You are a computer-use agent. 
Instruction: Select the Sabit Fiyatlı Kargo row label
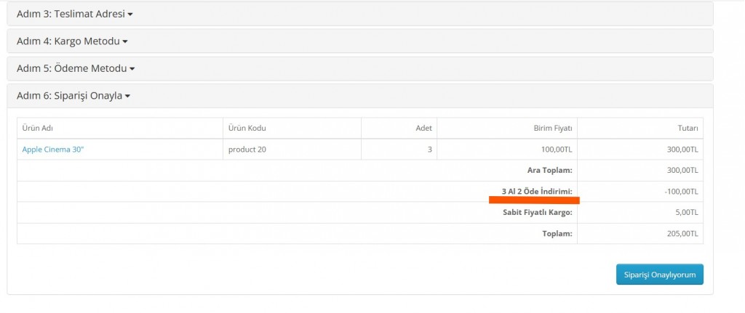click(538, 213)
